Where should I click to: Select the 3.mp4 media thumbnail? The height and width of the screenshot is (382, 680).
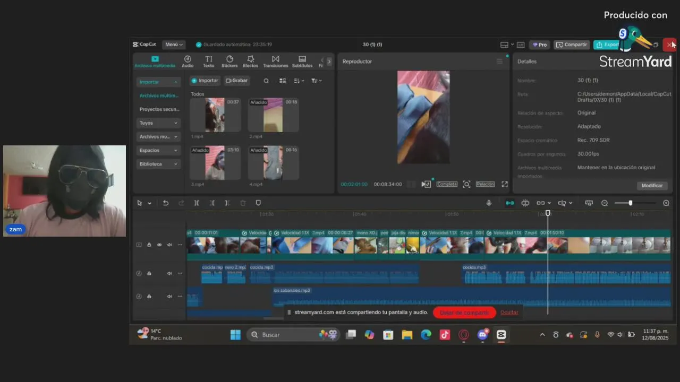click(215, 163)
